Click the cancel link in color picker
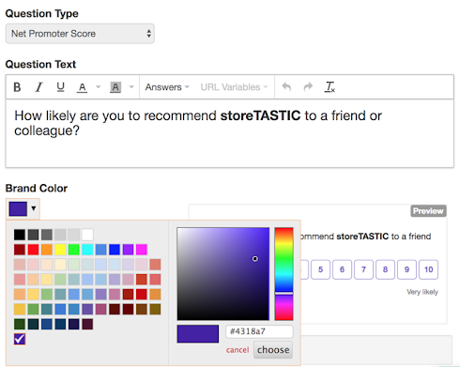The width and height of the screenshot is (460, 367). [238, 350]
